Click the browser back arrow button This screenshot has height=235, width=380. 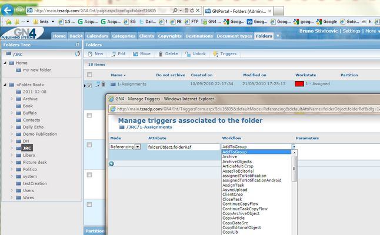(8, 10)
